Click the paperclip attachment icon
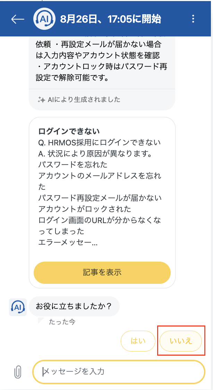This screenshot has width=213, height=390. [17, 372]
